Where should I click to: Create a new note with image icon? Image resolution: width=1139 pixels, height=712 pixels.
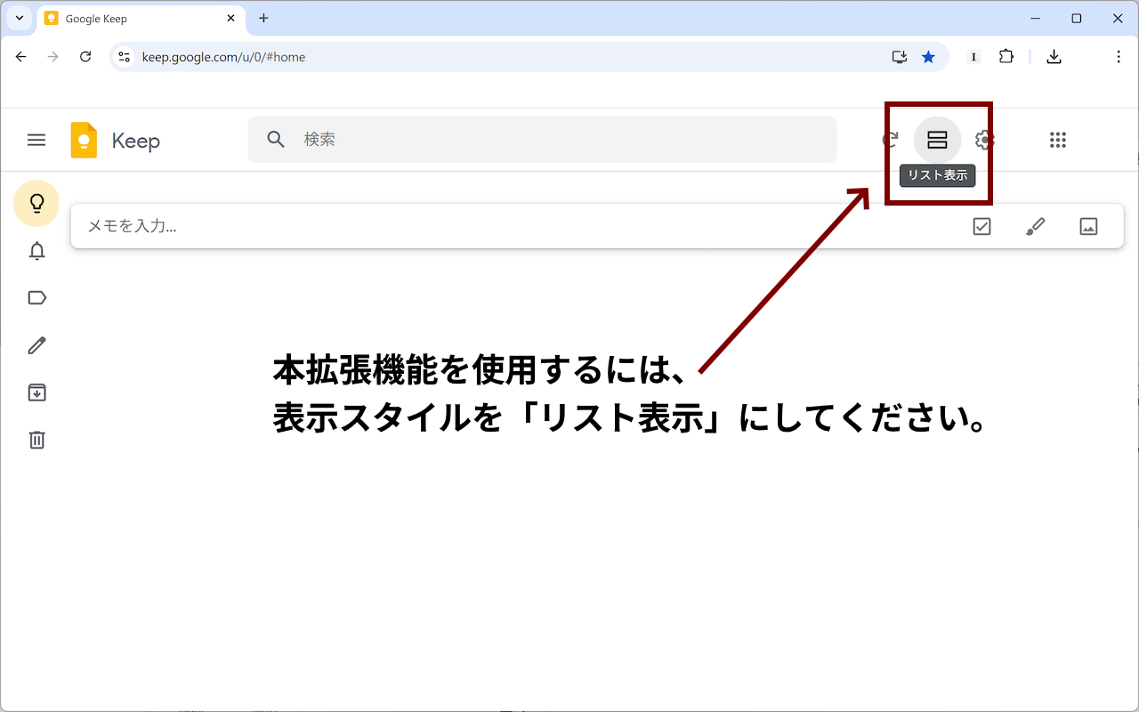(1088, 226)
